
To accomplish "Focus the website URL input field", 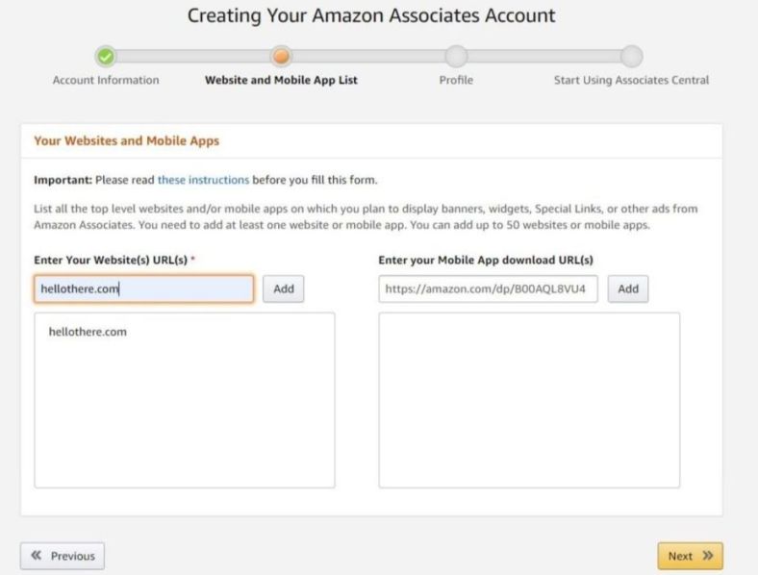I will pos(143,289).
